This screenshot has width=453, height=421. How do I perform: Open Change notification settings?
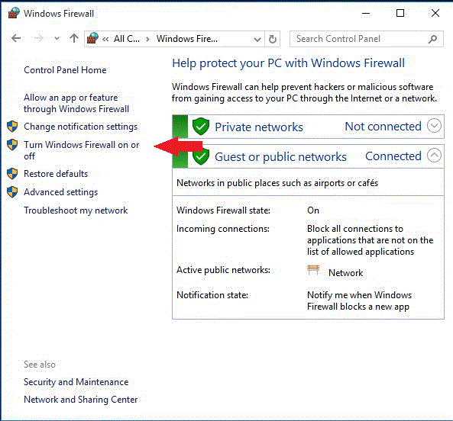tap(81, 127)
